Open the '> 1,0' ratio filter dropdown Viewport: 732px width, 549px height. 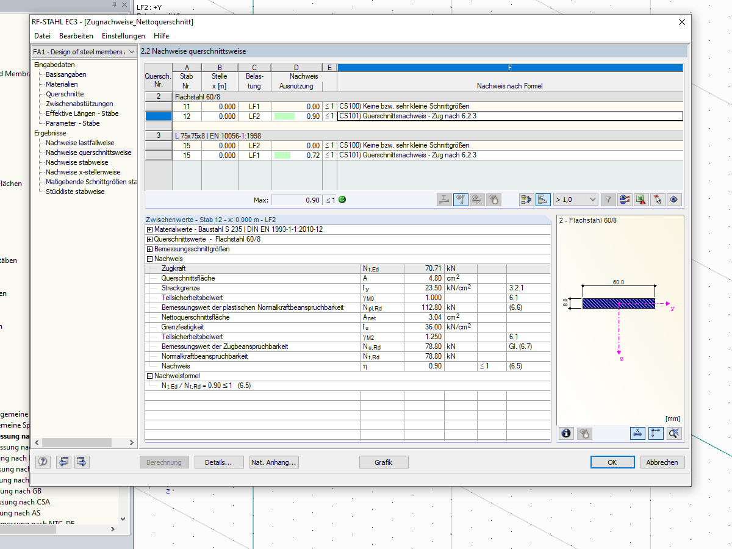575,199
